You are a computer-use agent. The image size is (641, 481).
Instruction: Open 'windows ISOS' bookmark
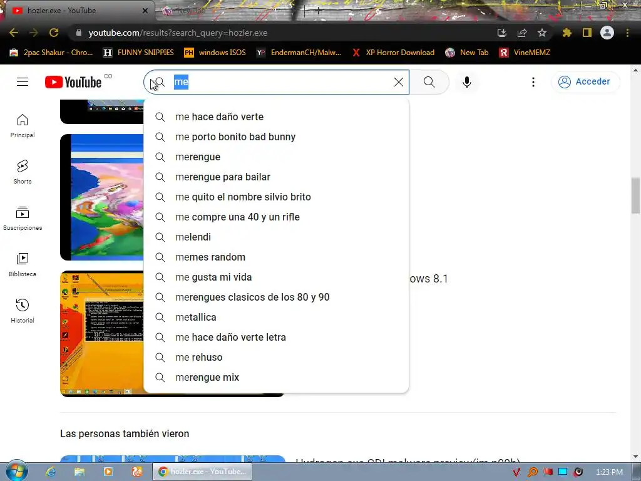coord(215,53)
